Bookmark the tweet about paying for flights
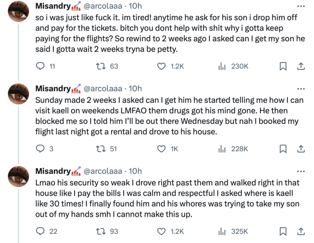The width and height of the screenshot is (314, 243). (x=283, y=66)
